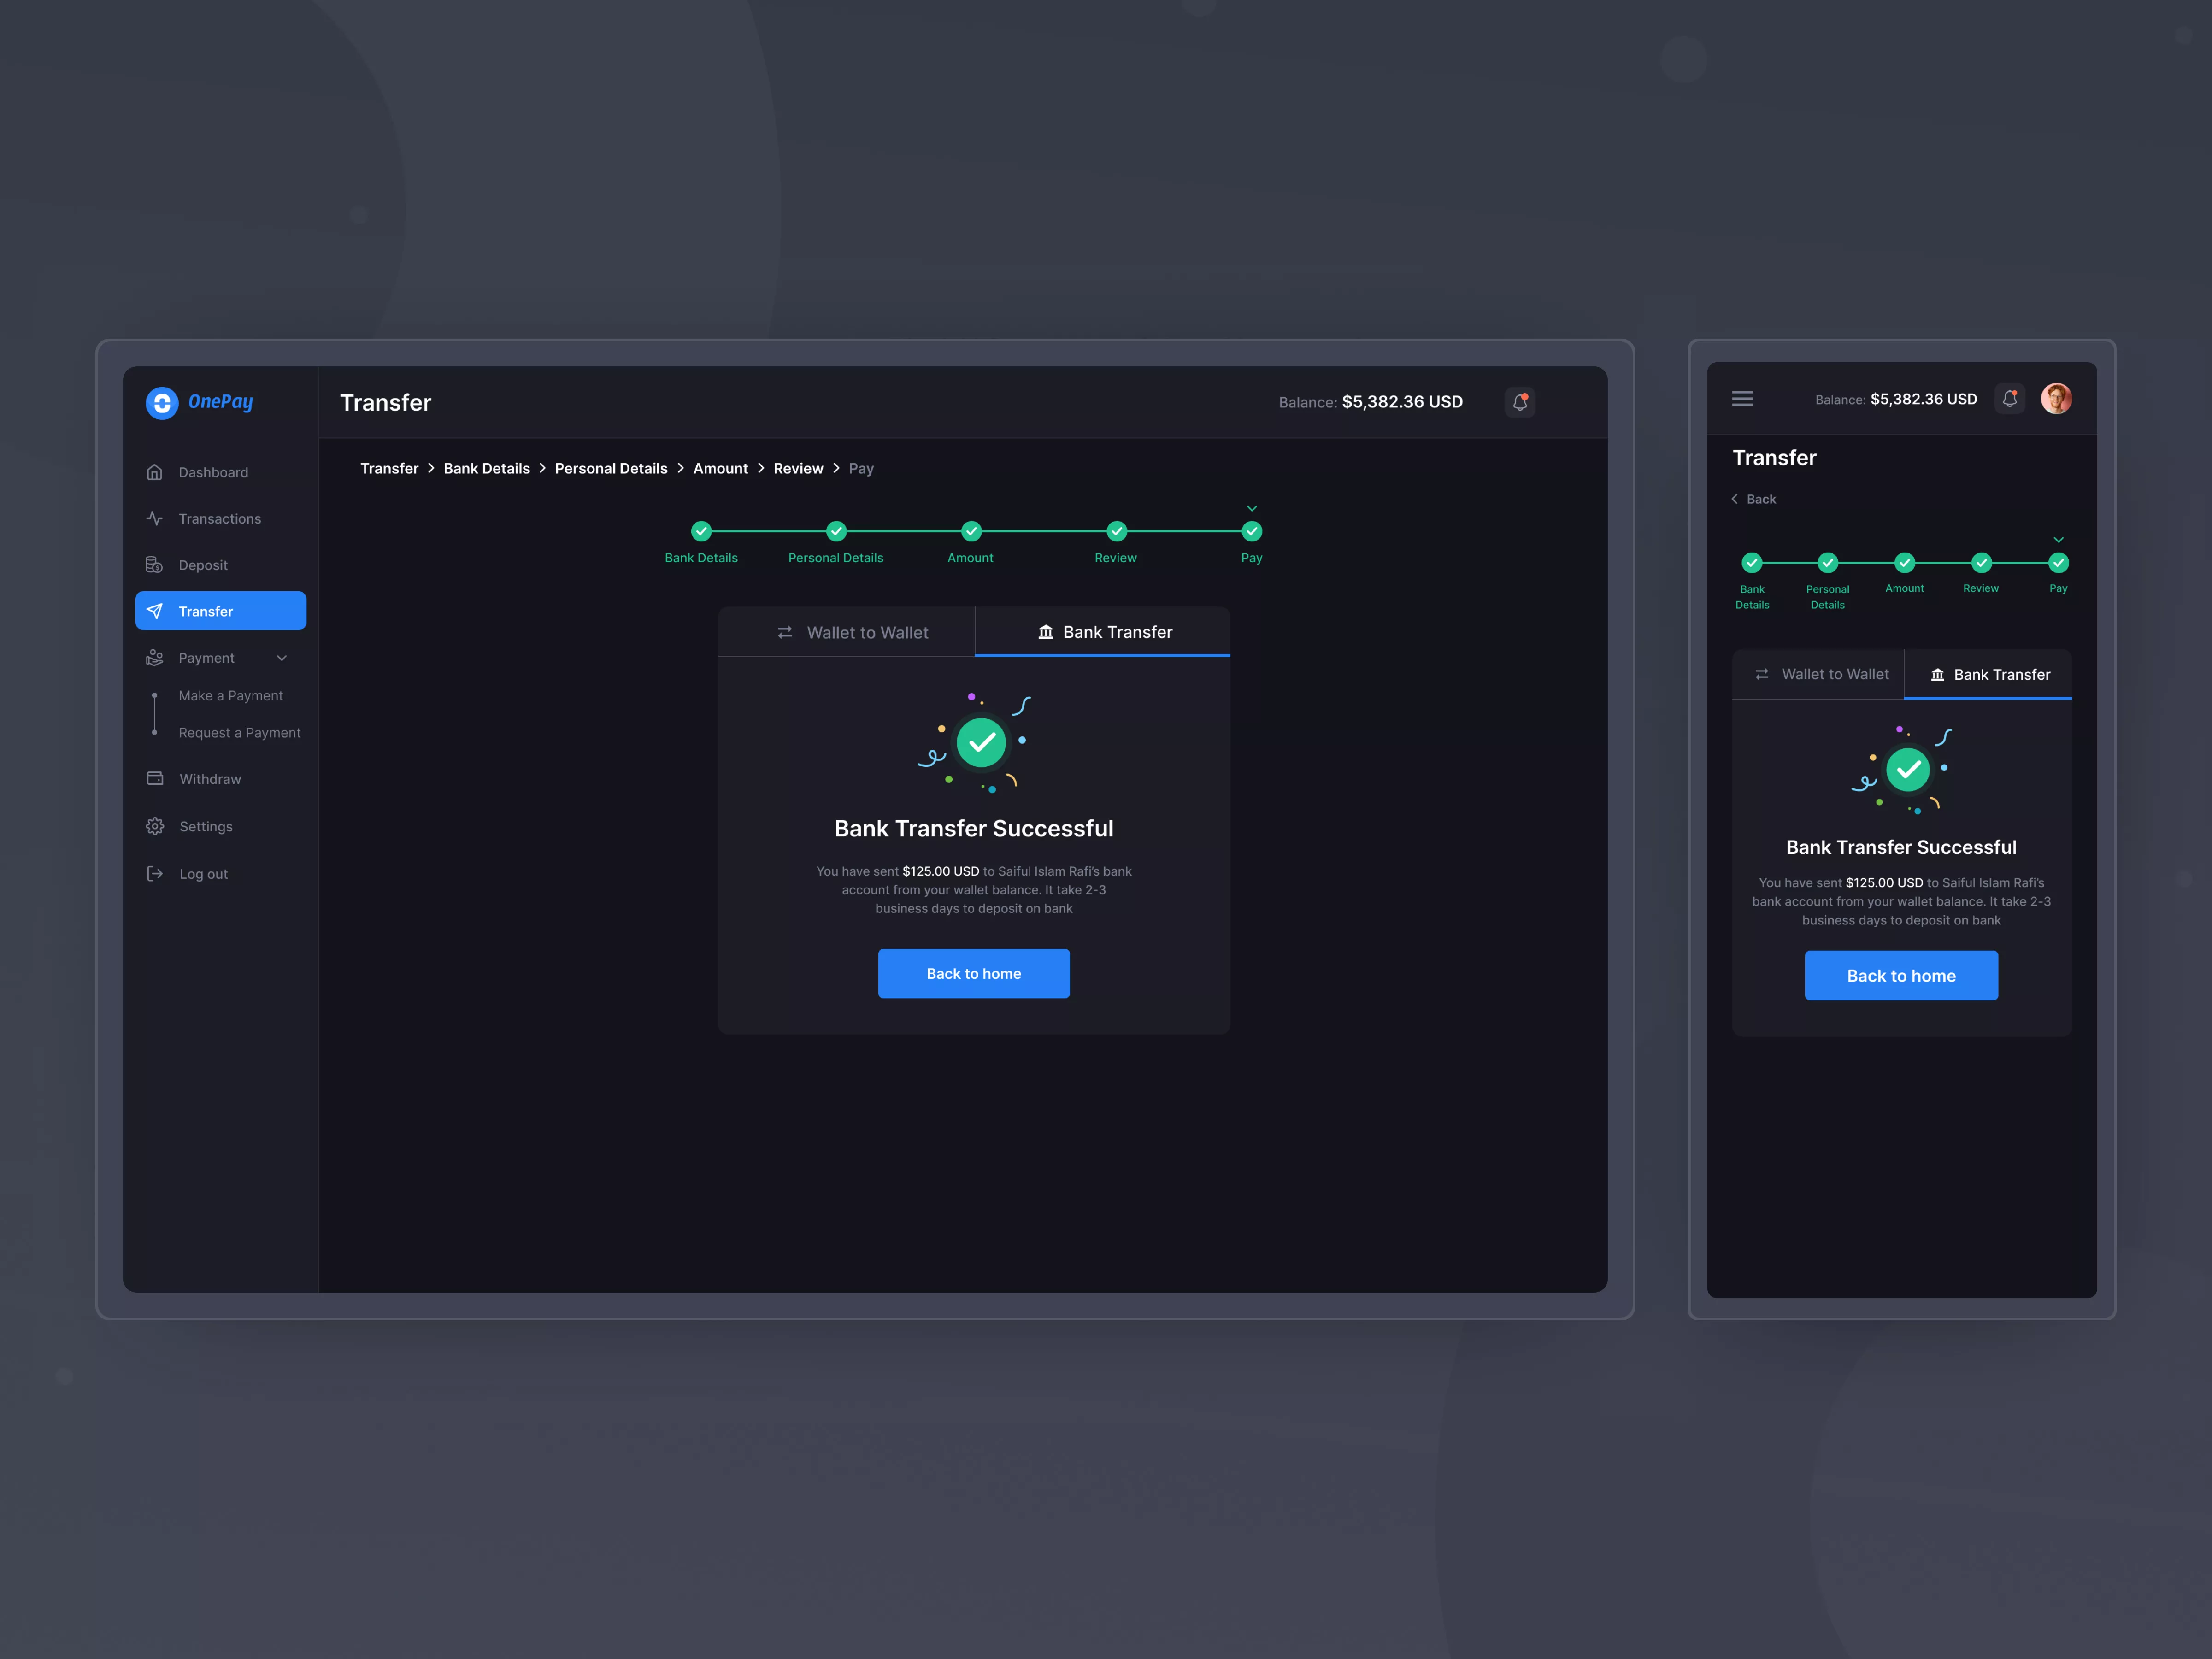Click mobile Amount step checkmark

[1905, 562]
